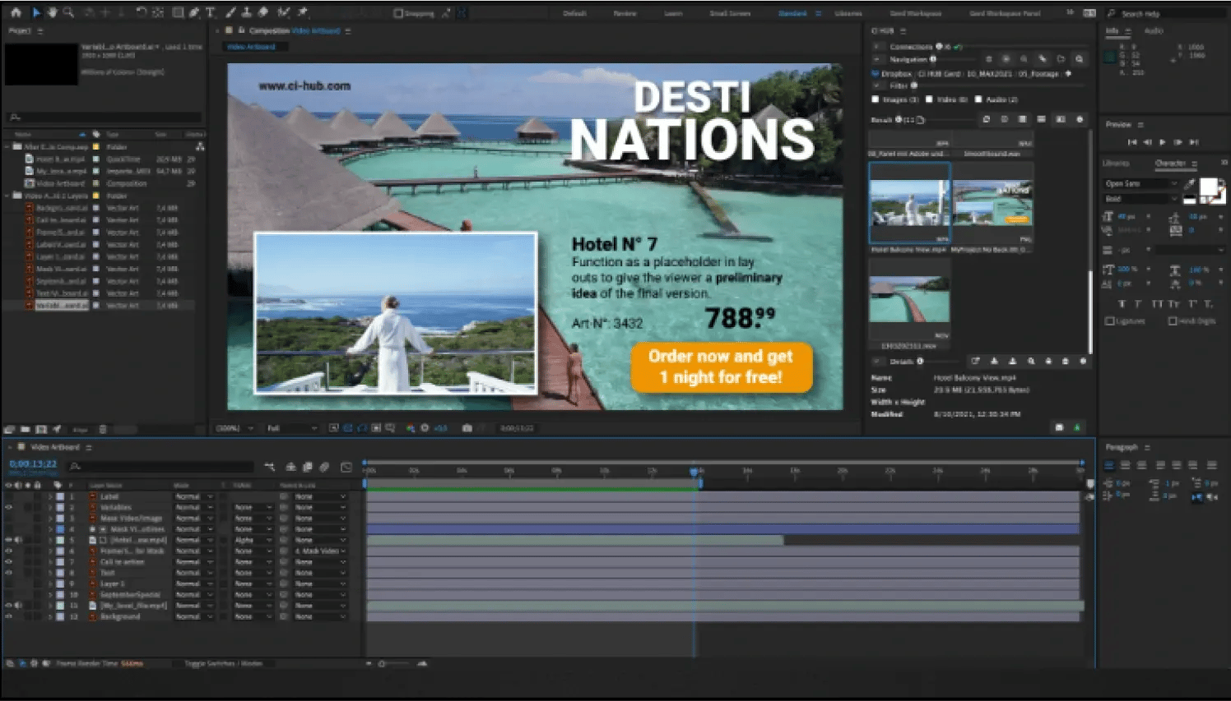Image resolution: width=1231 pixels, height=701 pixels.
Task: Toggle visibility eye of Background layer
Action: coord(9,616)
